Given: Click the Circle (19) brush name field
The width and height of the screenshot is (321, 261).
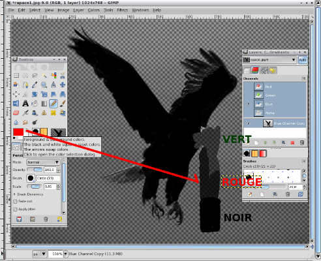Looking at the screenshot, I should tap(48, 178).
